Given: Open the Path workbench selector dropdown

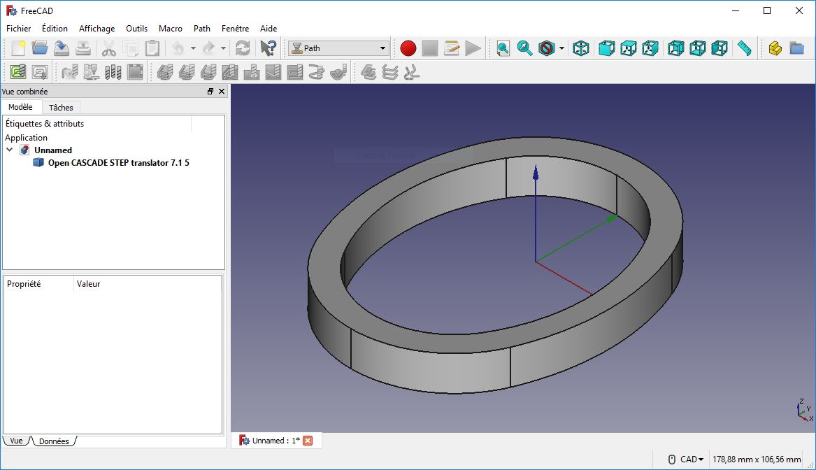Looking at the screenshot, I should pyautogui.click(x=339, y=48).
